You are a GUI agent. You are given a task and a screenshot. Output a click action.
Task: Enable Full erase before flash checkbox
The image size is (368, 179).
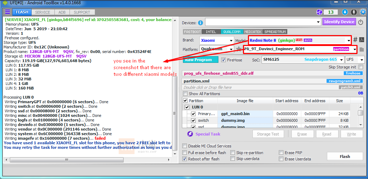click(185, 152)
